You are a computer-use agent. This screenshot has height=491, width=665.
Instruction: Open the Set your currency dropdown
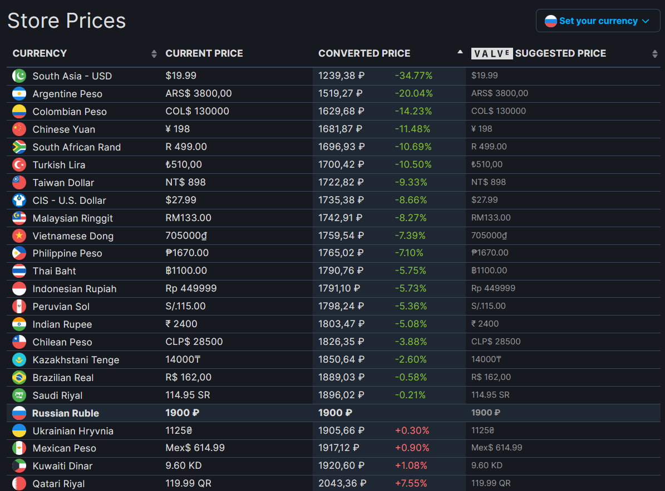[x=598, y=21]
